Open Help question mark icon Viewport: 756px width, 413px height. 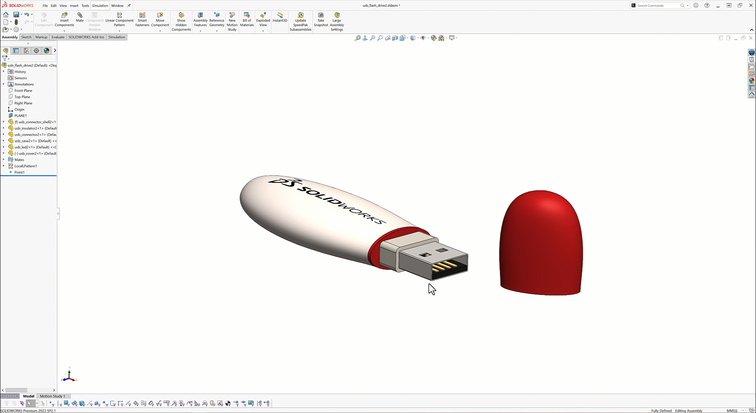click(x=707, y=6)
